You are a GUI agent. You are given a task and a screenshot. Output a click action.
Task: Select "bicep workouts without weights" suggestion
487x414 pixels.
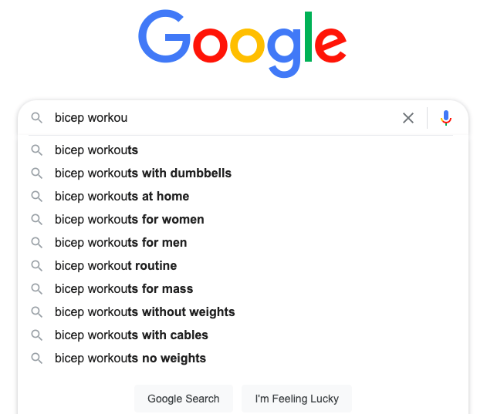click(x=144, y=311)
